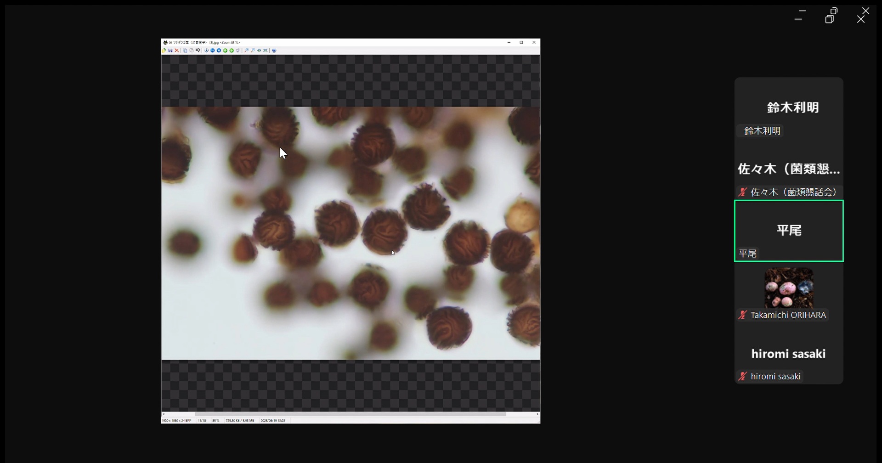882x463 pixels.
Task: Click muted mic icon beside 佐々木（菌類懇話会）
Action: tap(742, 192)
